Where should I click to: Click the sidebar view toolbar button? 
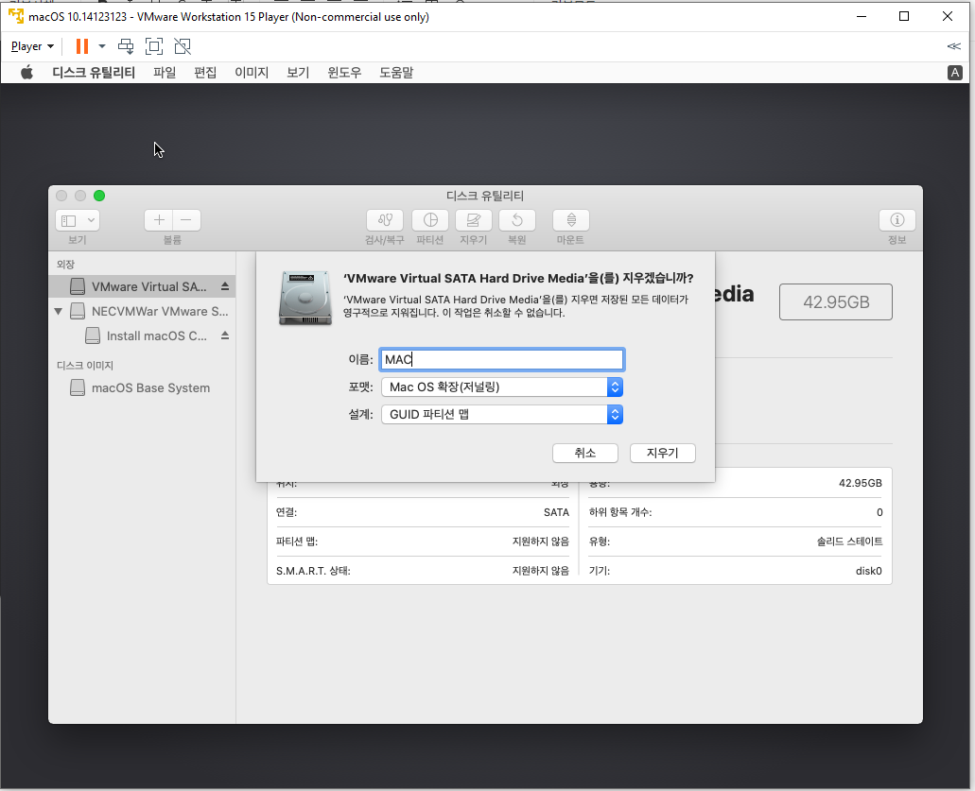[69, 220]
